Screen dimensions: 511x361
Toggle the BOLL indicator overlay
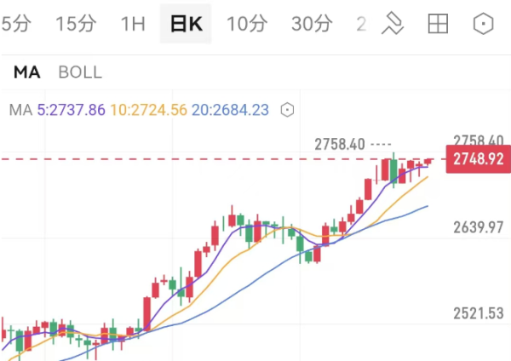pyautogui.click(x=80, y=72)
